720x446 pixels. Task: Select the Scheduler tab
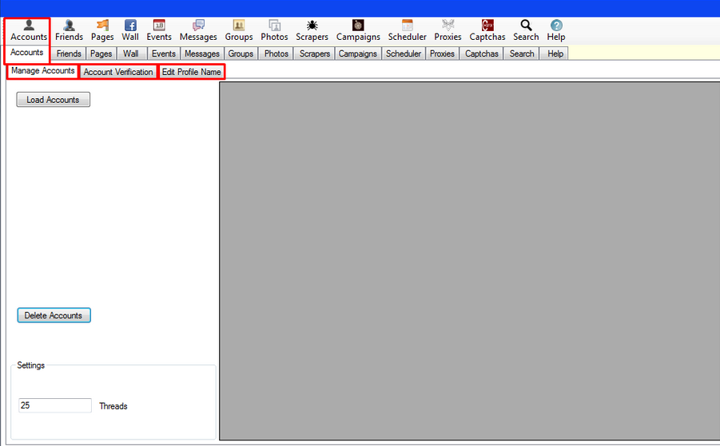coord(404,53)
